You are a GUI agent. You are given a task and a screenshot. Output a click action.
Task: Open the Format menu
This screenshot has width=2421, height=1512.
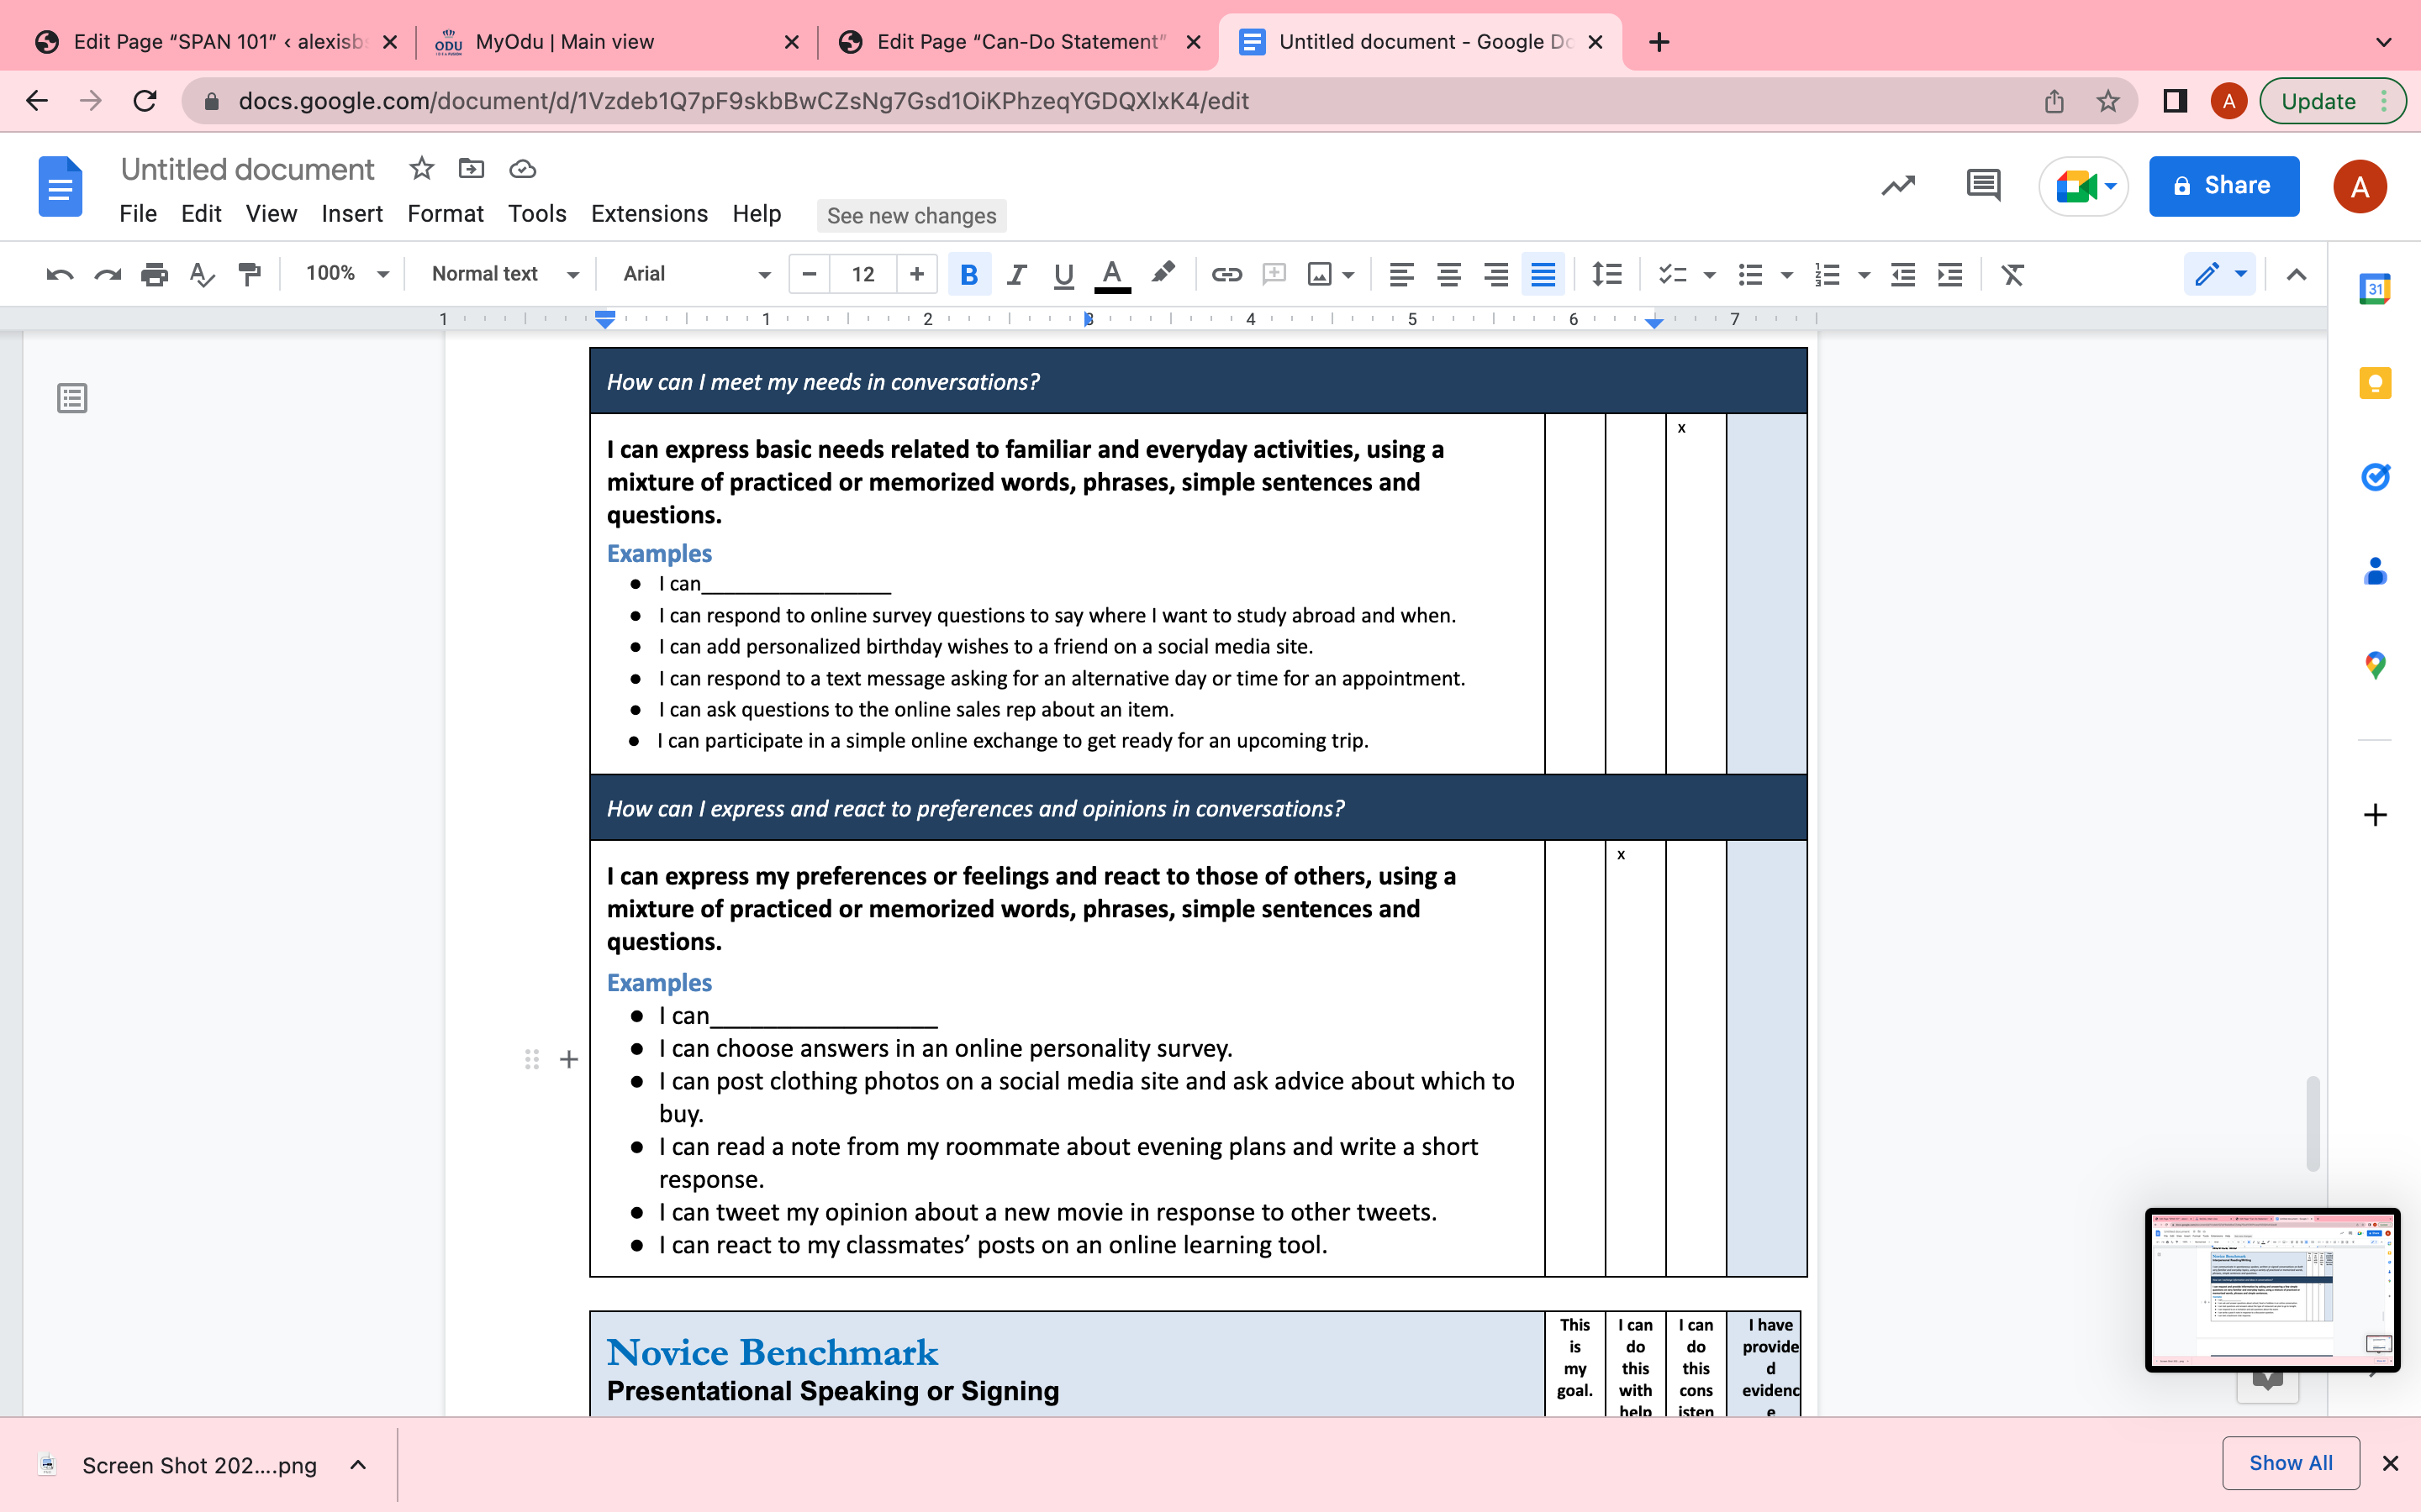[446, 214]
